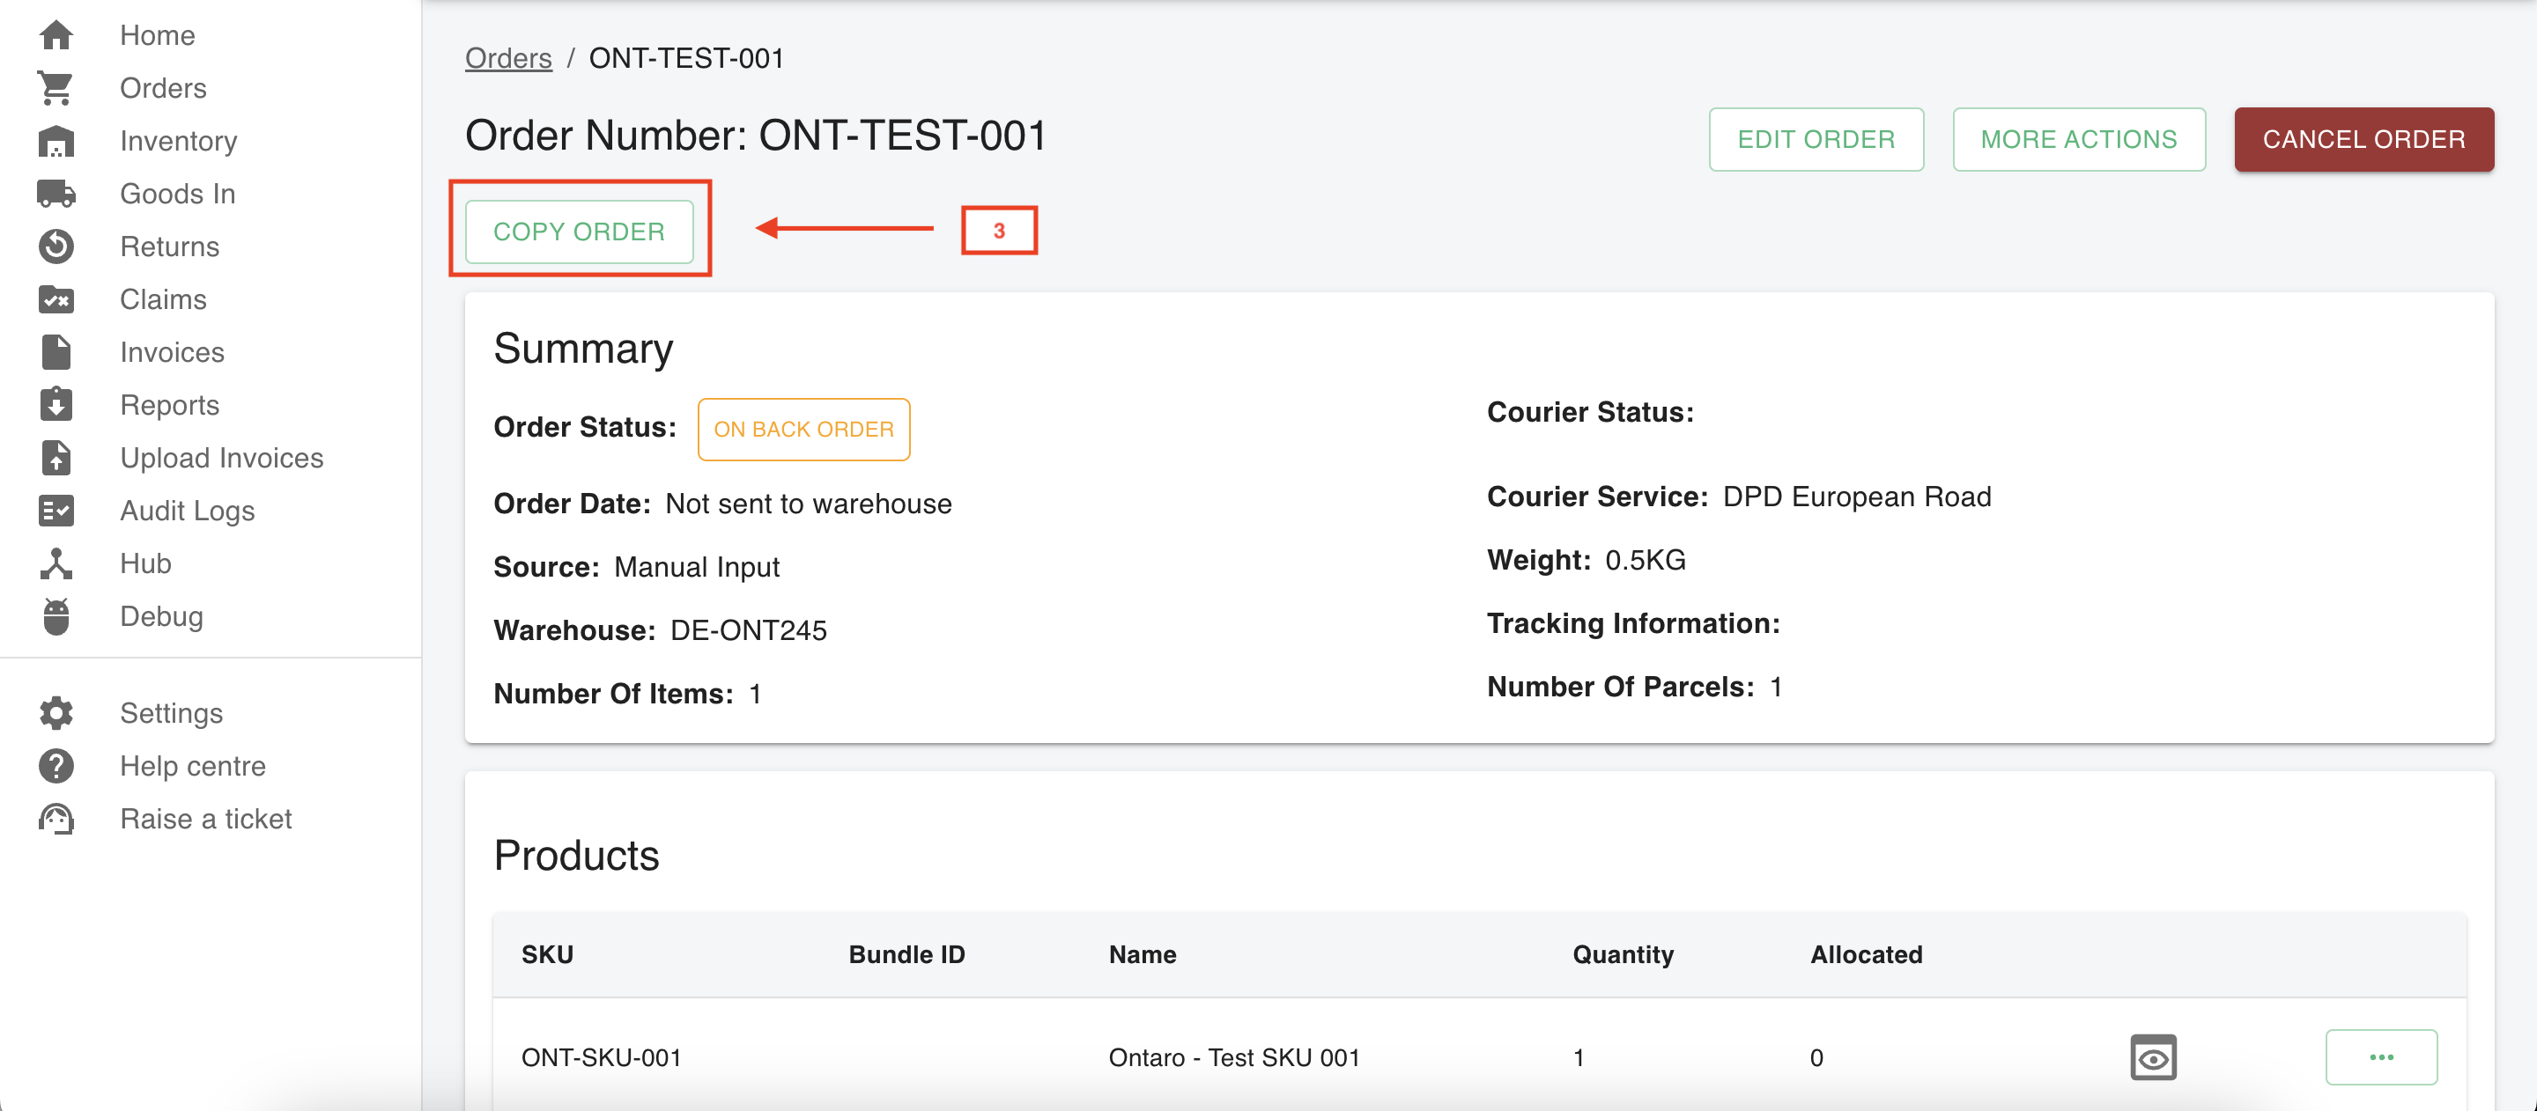
Task: Click the Debug android bug icon
Action: (56, 617)
